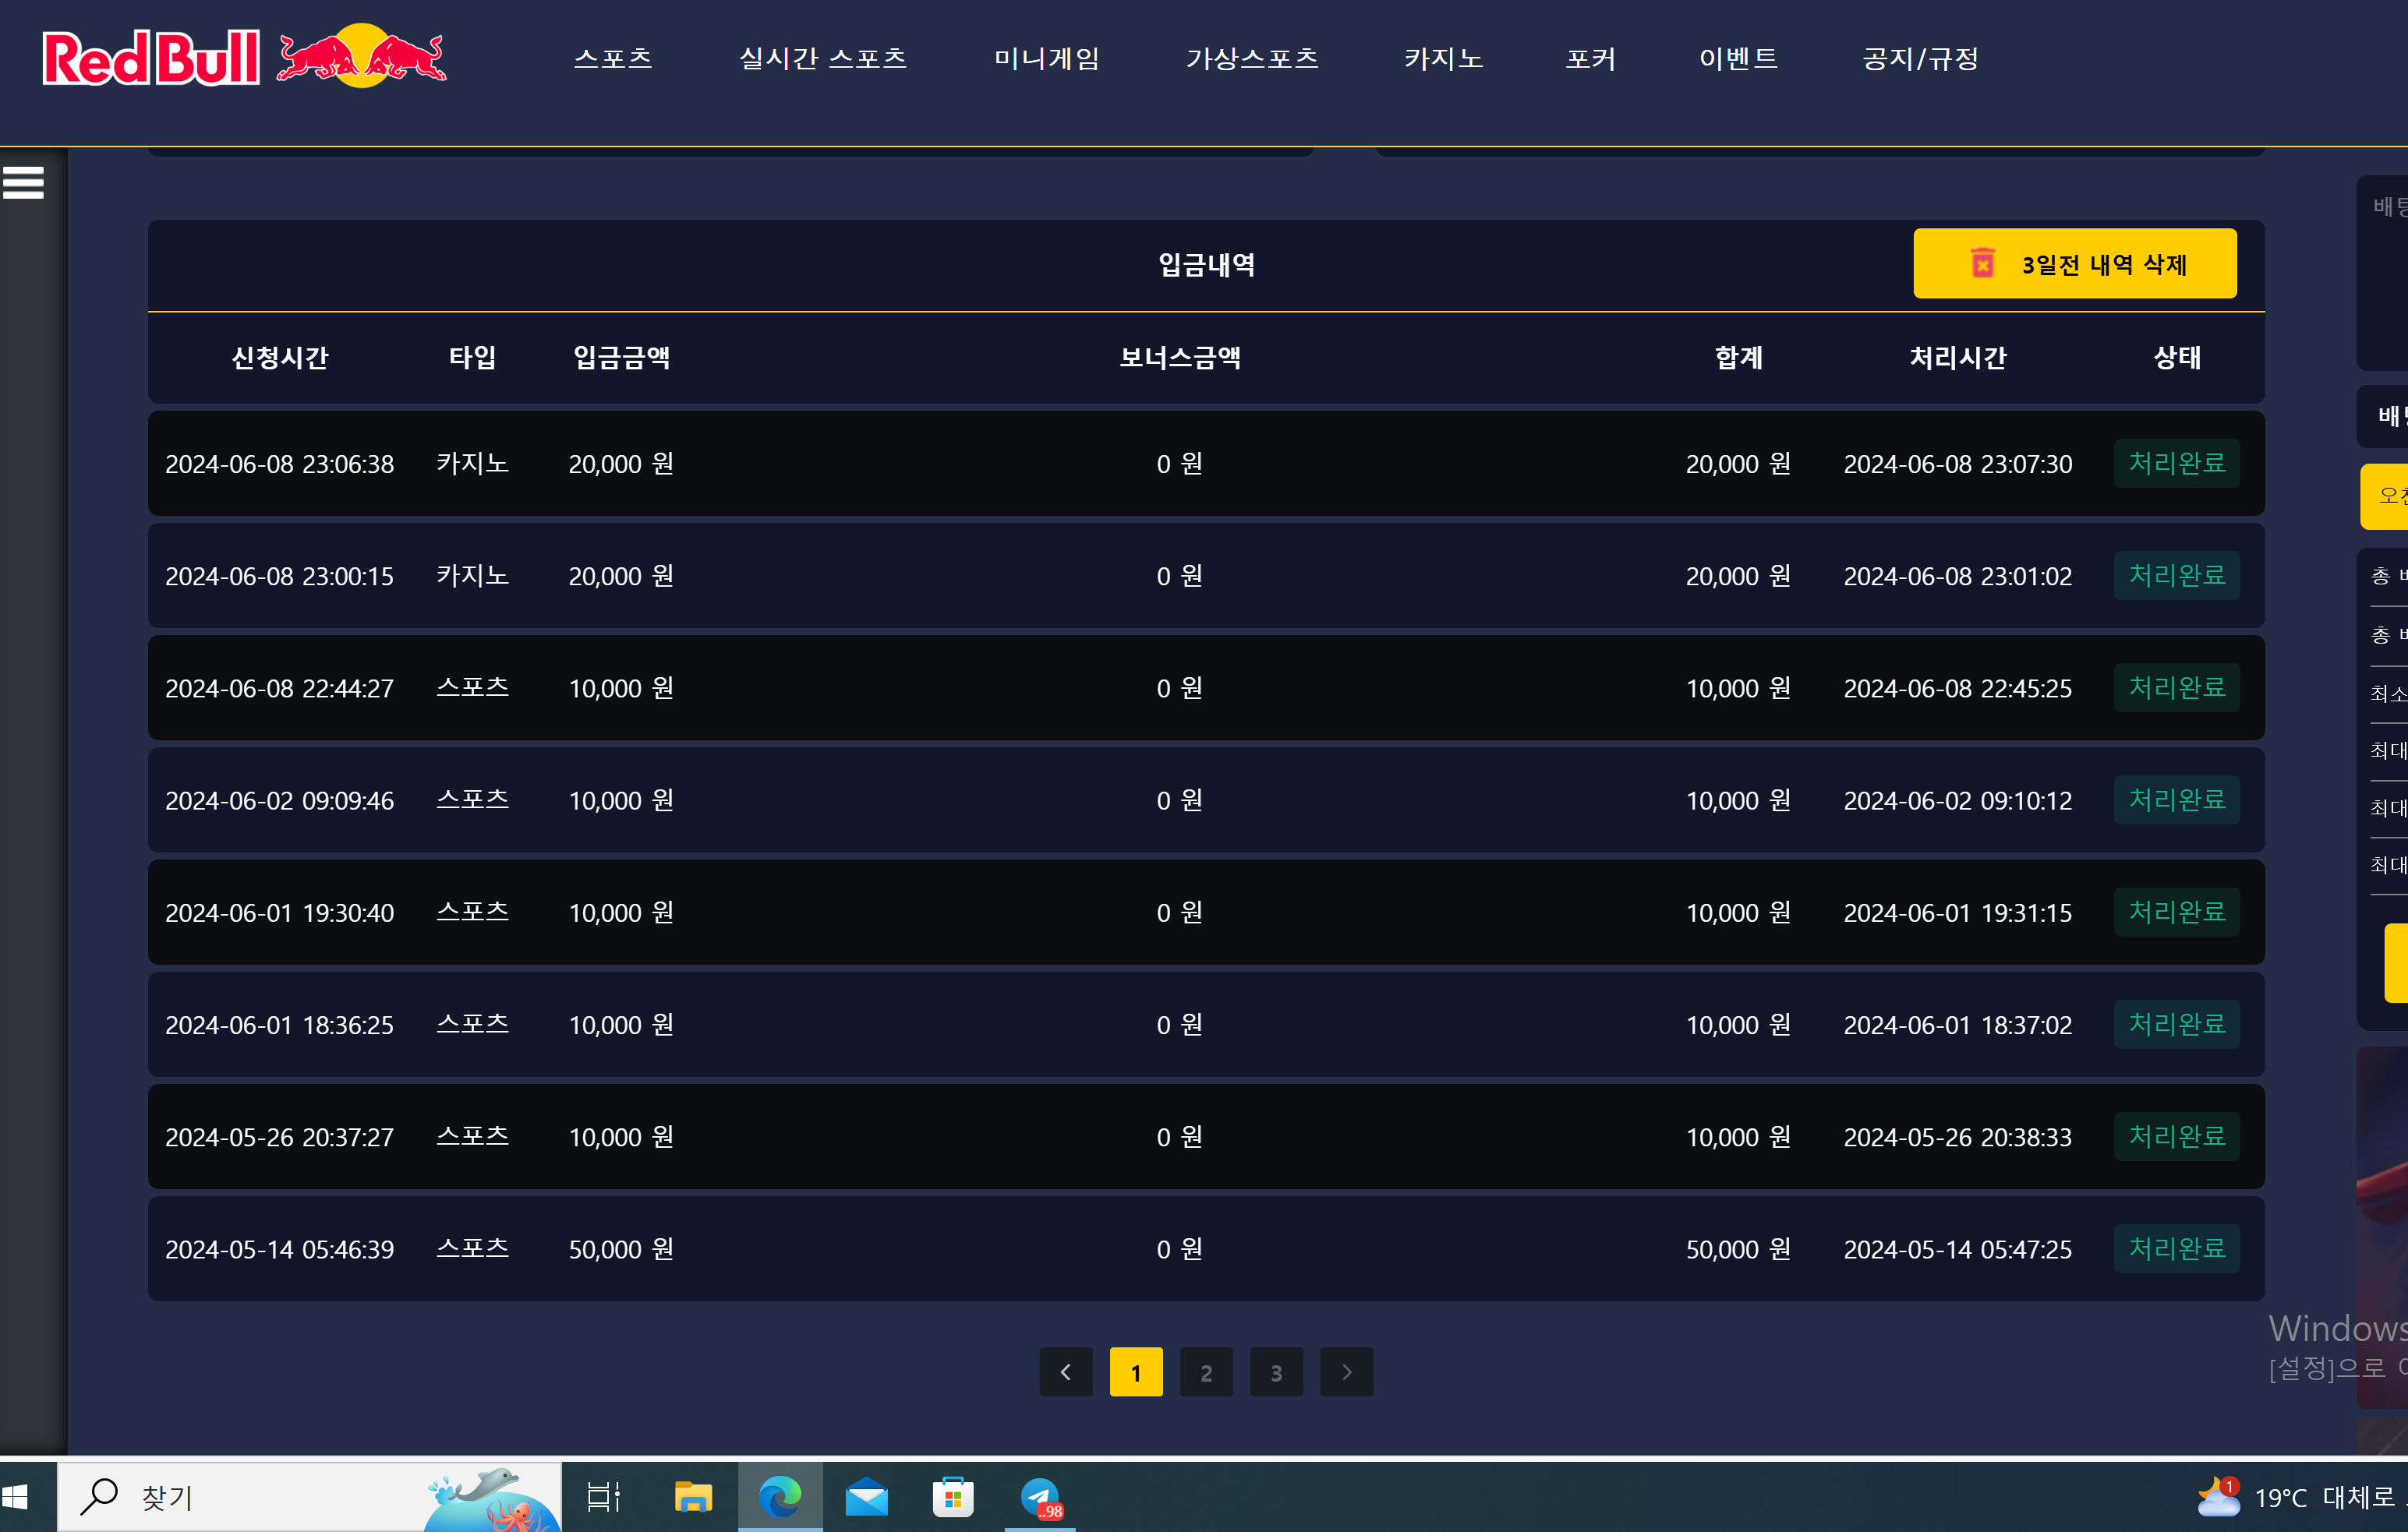Go to the next page arrow
Screen dimensions: 2408x1532
click(x=1346, y=1372)
